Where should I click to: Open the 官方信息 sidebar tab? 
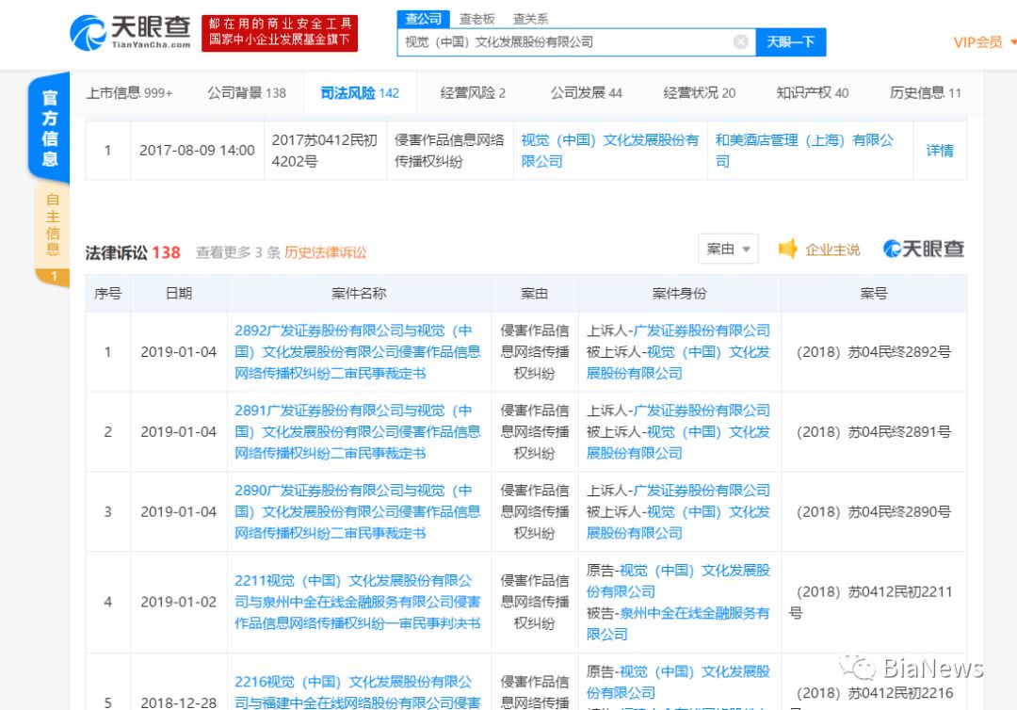(50, 129)
